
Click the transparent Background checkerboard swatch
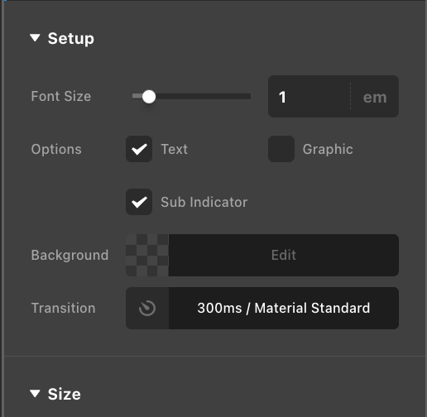coord(147,255)
